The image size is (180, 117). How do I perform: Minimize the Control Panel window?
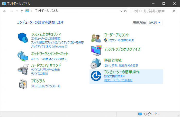point(153,4)
